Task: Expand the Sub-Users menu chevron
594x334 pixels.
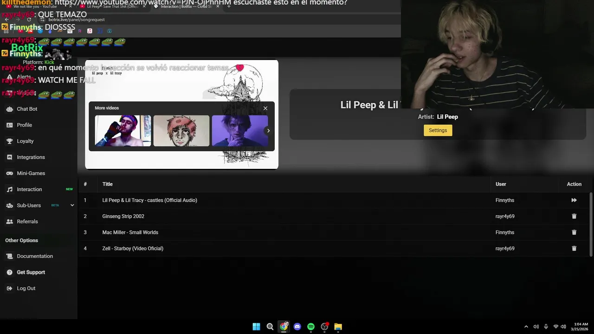Action: 72,205
